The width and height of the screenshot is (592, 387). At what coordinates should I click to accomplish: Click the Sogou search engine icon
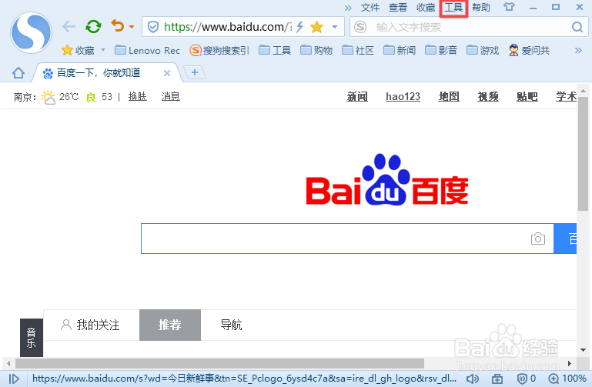(x=360, y=27)
